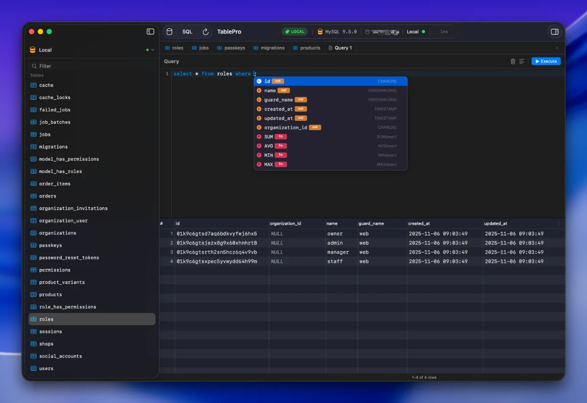Image resolution: width=587 pixels, height=403 pixels.
Task: Click the format query lines icon
Action: [x=522, y=62]
